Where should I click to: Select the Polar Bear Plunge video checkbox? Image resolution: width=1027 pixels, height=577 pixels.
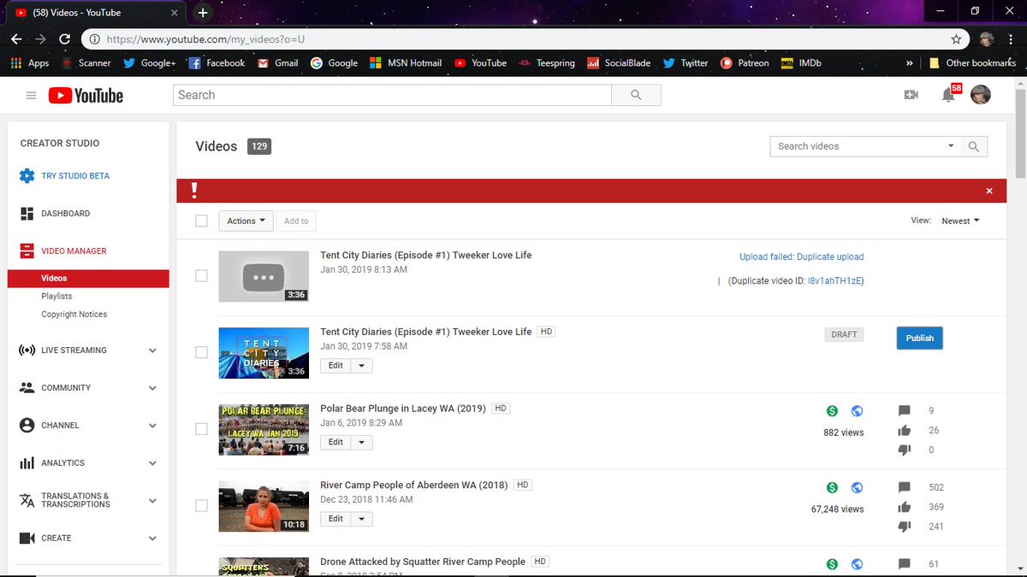(201, 428)
